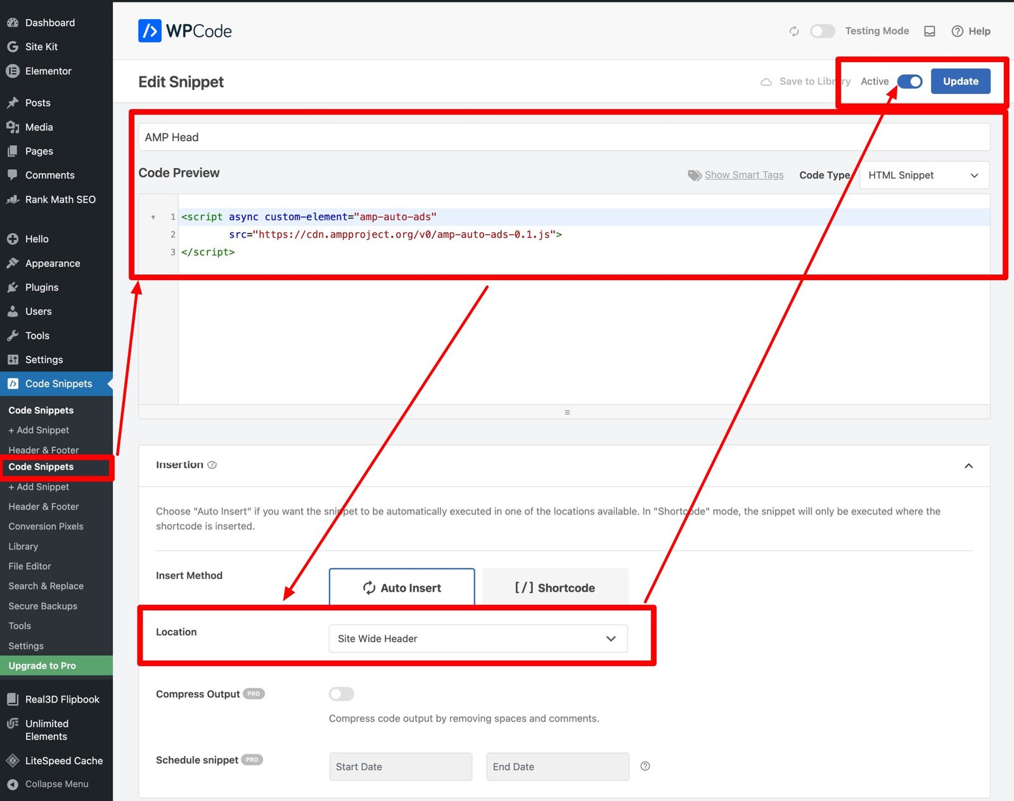Open the Real3D Flipbook plugin
The height and width of the screenshot is (801, 1014).
coord(61,699)
